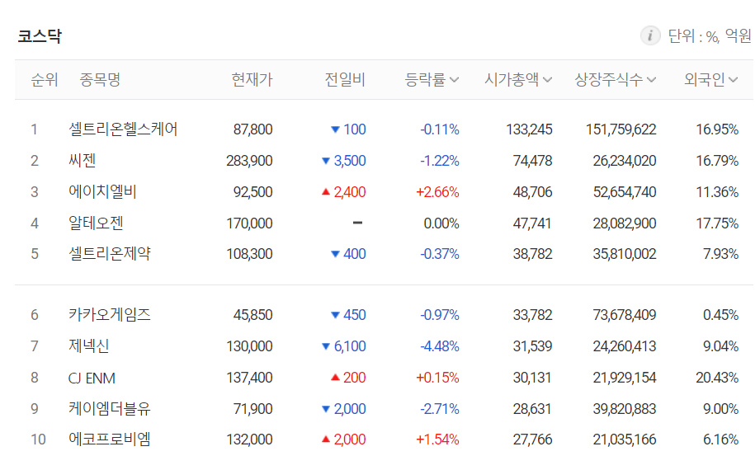Open stock 씨젠
Viewport: 755px width, 456px height.
pos(83,161)
